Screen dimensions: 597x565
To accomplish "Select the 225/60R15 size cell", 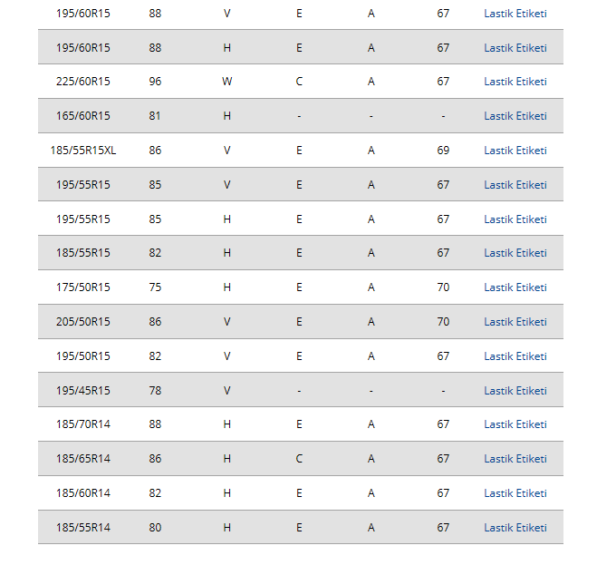I will 83,82.
